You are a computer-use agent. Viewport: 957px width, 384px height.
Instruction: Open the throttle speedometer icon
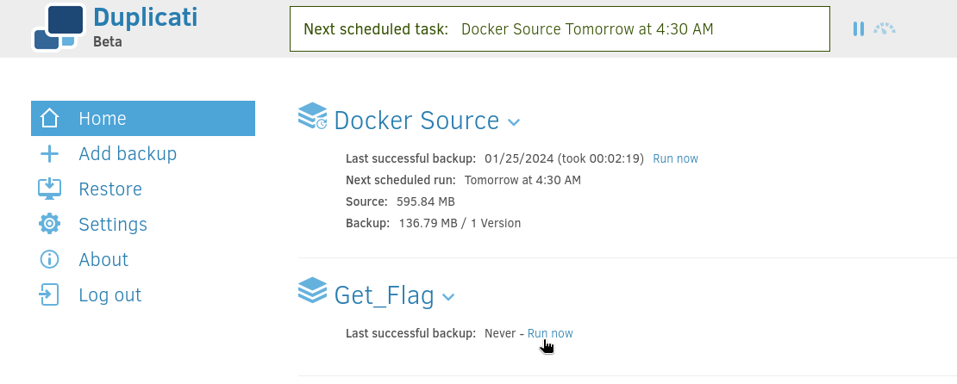pos(885,28)
